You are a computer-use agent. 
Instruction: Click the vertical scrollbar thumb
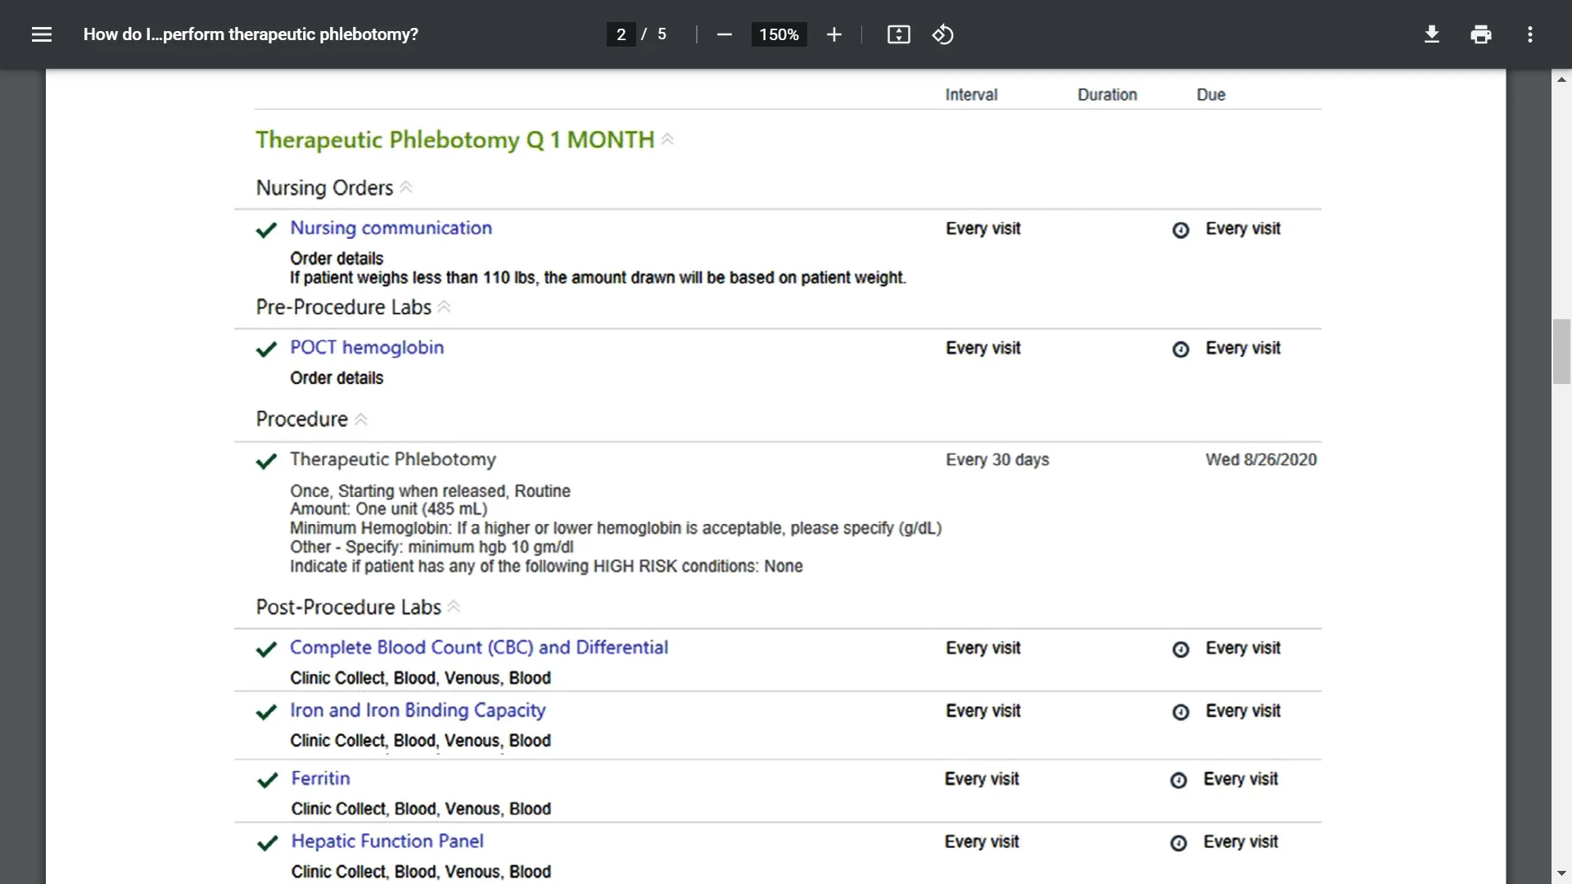pos(1561,352)
